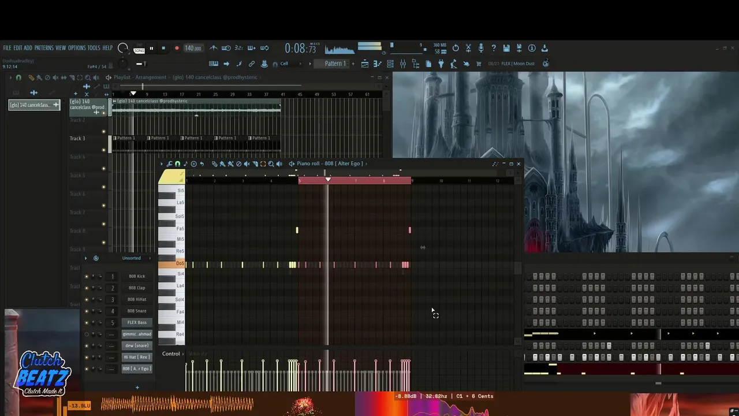Image resolution: width=739 pixels, height=416 pixels.
Task: Stop playback with the stop button
Action: point(163,49)
